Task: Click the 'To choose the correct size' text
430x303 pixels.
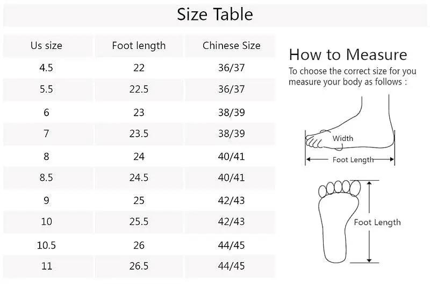Action: 353,76
